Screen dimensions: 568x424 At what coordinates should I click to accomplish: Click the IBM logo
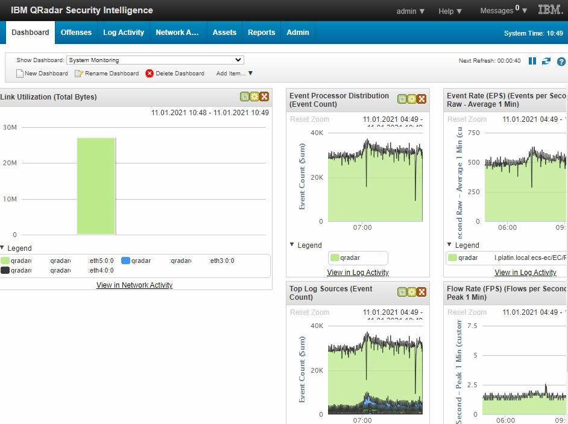coord(551,10)
